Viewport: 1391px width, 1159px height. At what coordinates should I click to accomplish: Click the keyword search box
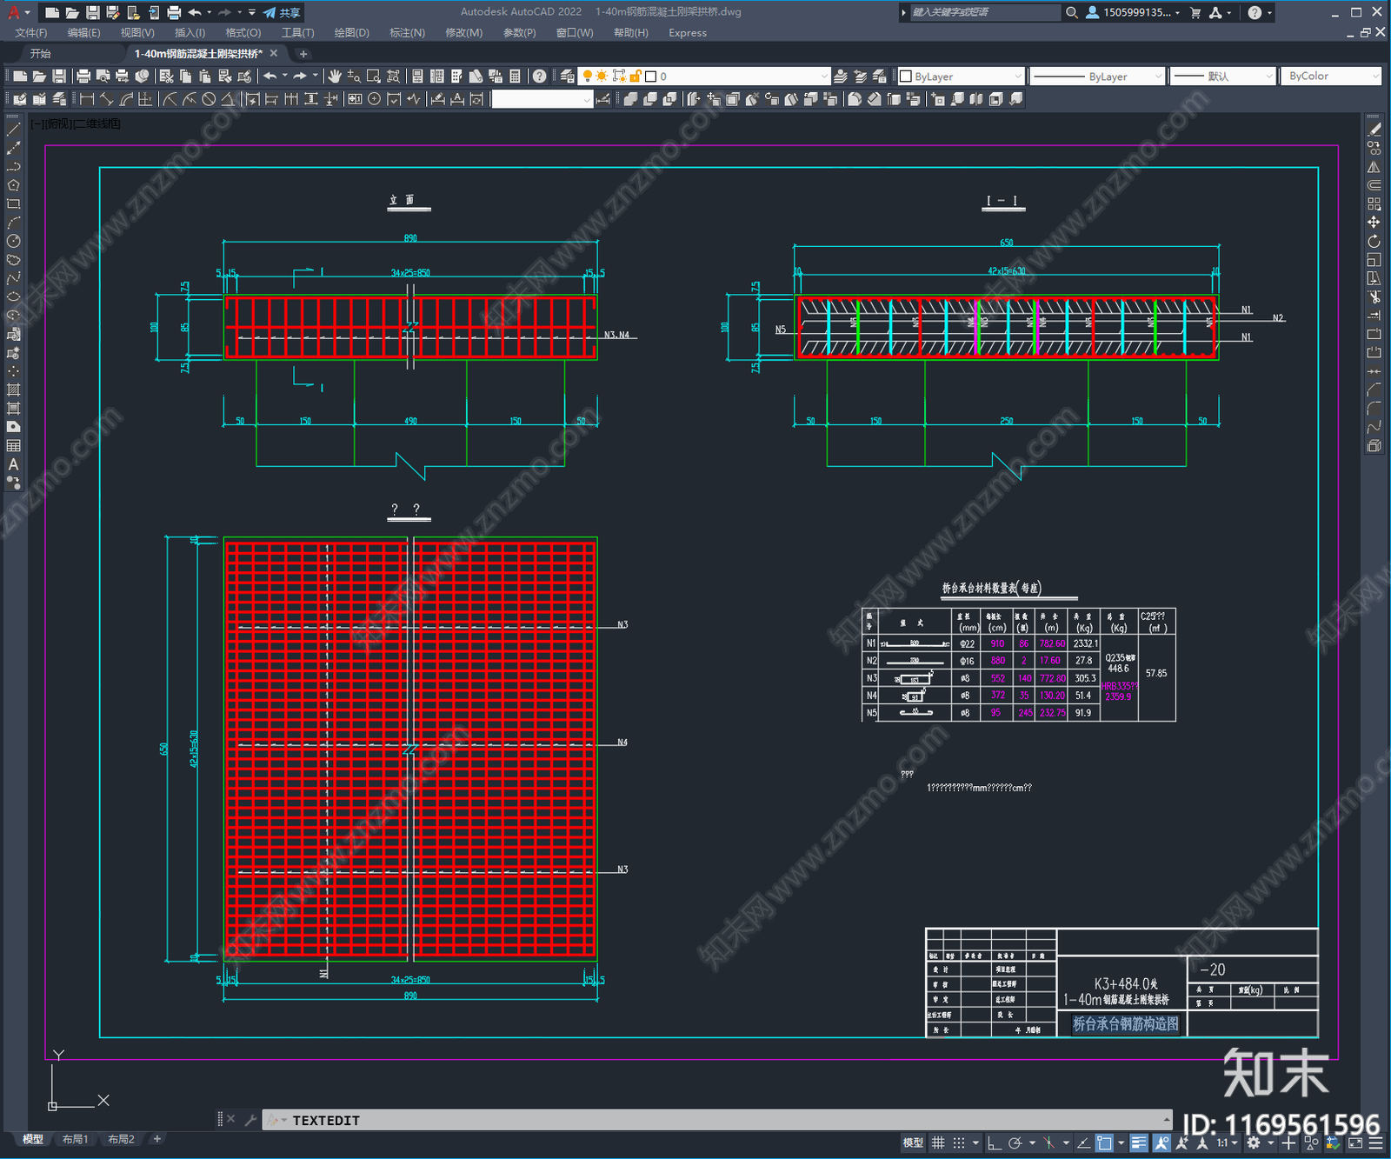coord(986,12)
